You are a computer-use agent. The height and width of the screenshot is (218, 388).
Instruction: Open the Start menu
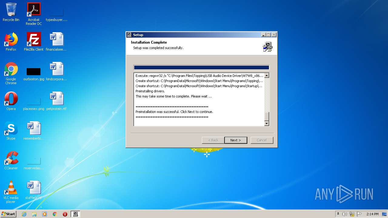(8, 214)
